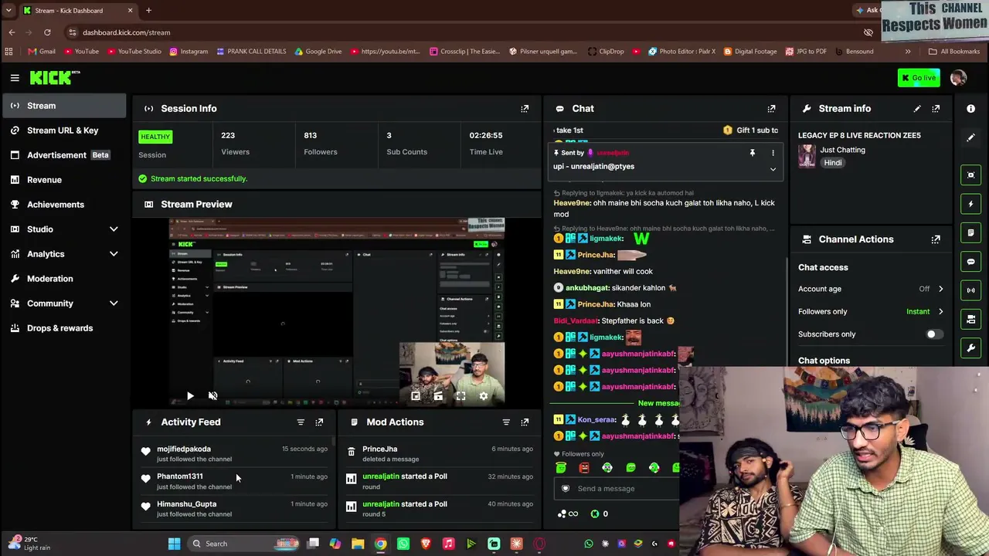Open a new browser tab
Screen dimensions: 989x556
(148, 11)
